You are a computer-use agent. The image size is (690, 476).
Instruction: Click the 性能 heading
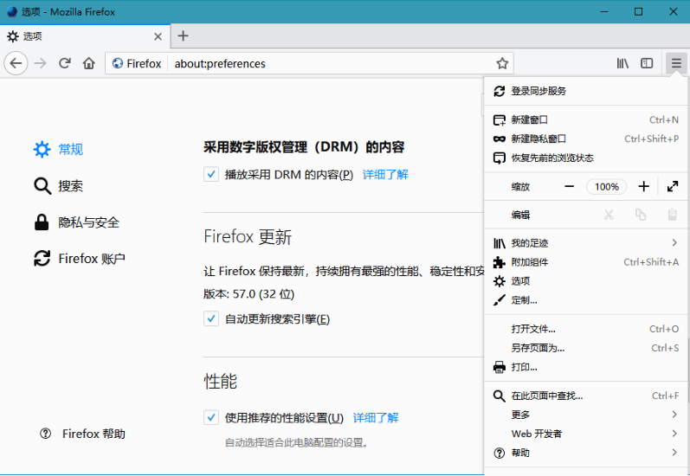point(220,381)
